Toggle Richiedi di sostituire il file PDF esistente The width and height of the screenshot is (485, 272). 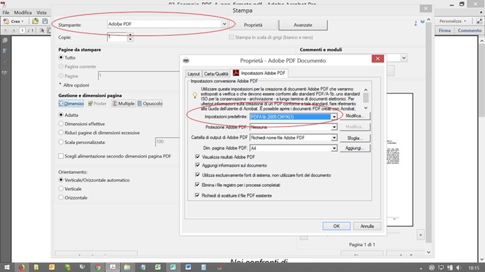[x=197, y=195]
